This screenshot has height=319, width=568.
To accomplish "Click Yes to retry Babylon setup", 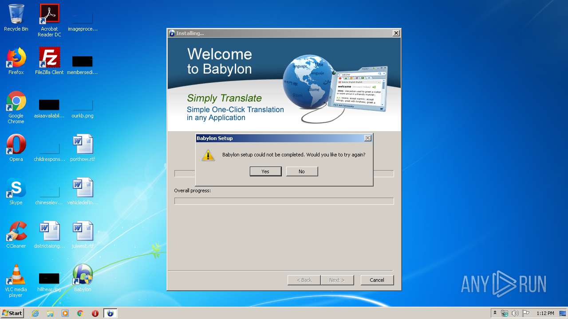I will [265, 171].
